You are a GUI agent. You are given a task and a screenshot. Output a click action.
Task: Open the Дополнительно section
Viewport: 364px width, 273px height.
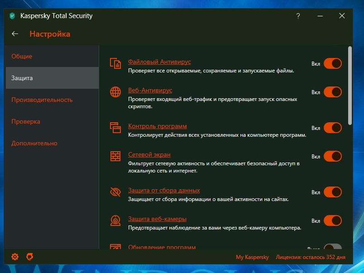[x=52, y=143]
